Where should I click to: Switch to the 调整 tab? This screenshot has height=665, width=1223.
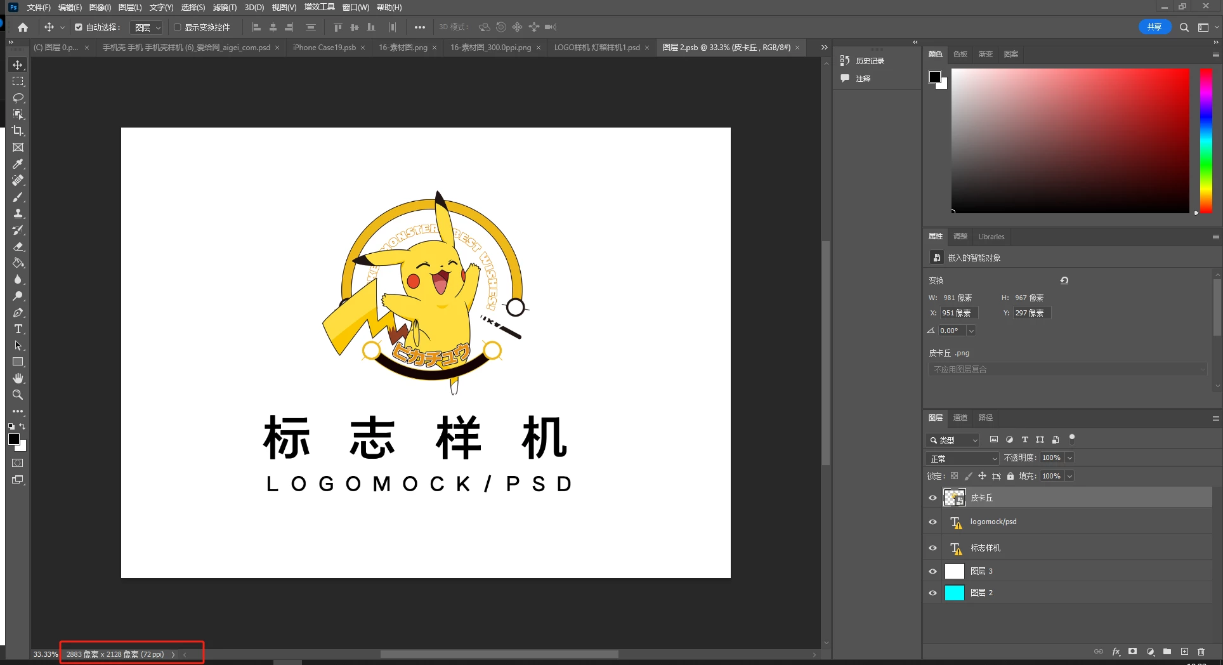pyautogui.click(x=960, y=237)
